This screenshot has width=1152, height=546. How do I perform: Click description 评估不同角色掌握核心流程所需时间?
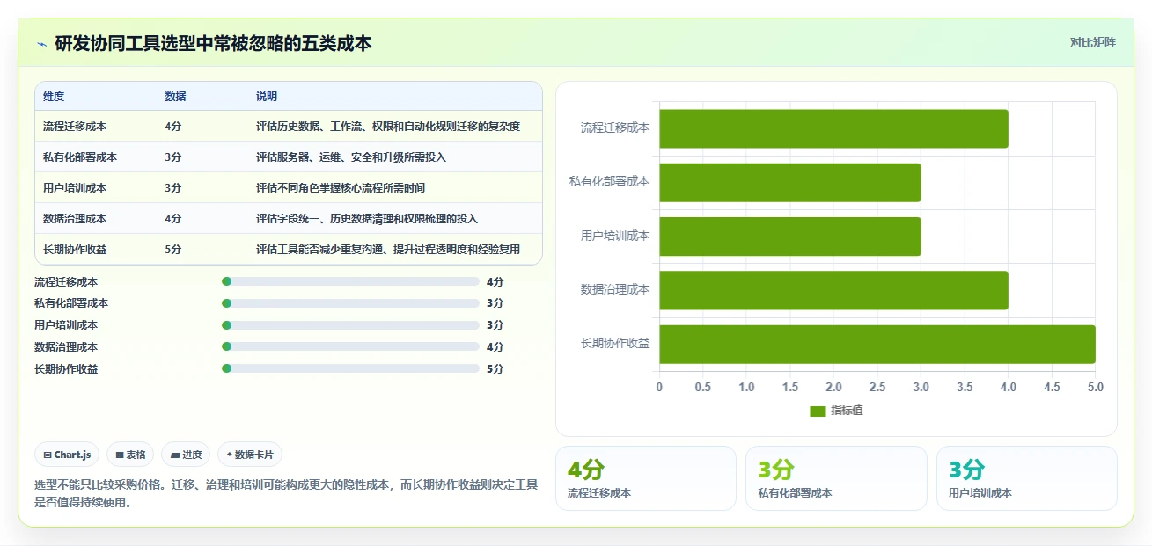pyautogui.click(x=341, y=188)
